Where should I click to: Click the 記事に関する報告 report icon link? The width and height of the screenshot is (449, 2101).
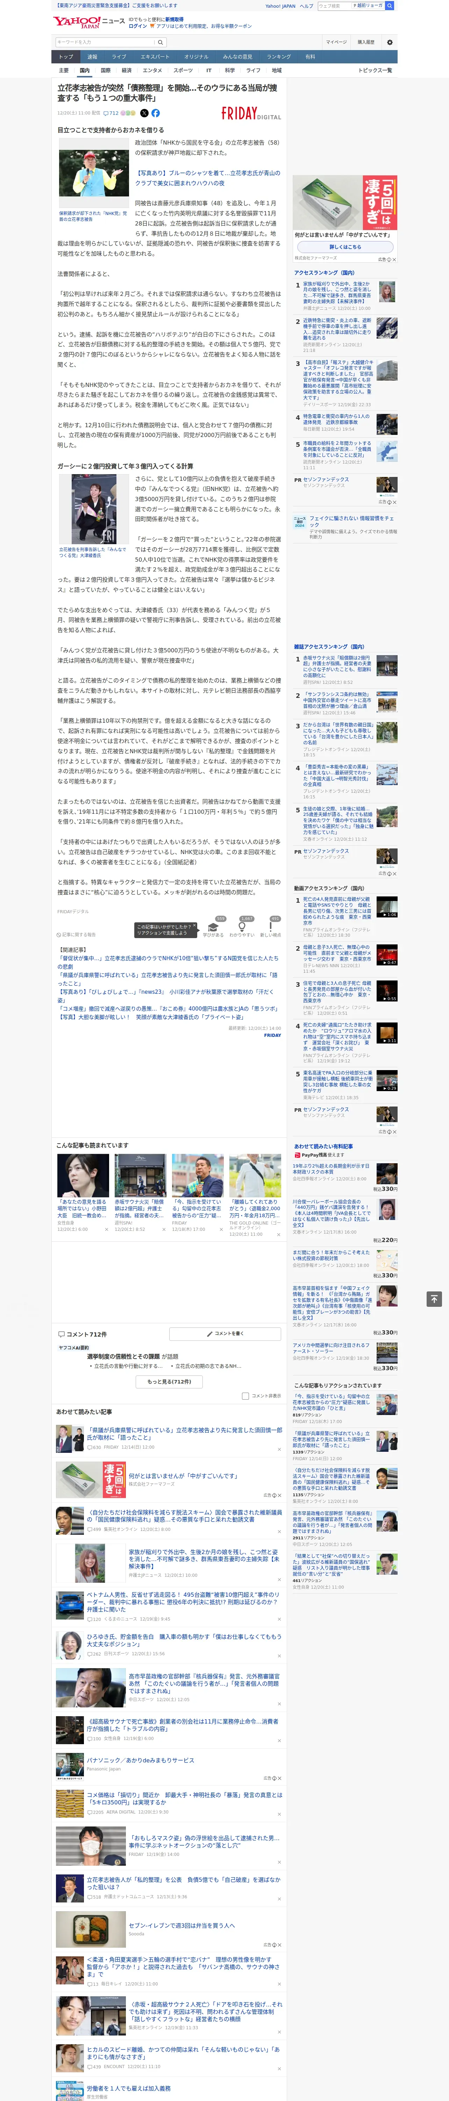(76, 935)
